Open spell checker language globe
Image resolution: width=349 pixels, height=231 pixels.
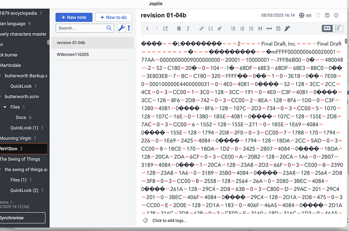[301, 15]
